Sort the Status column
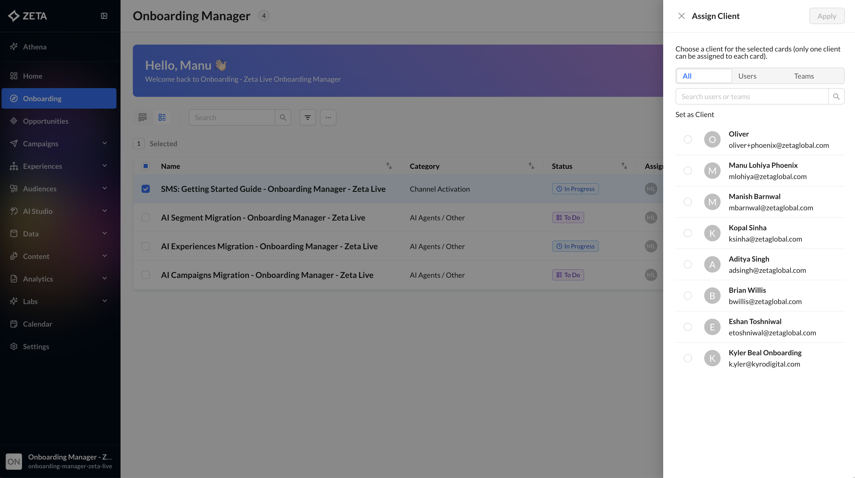This screenshot has width=855, height=478. [x=624, y=166]
